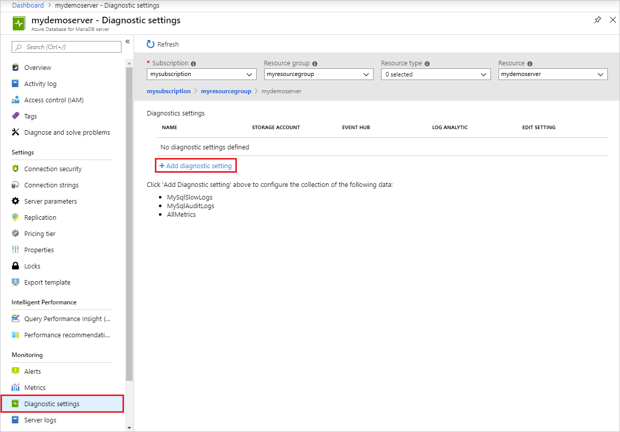The image size is (620, 432).
Task: Open Replication via its globe icon
Action: coord(16,217)
